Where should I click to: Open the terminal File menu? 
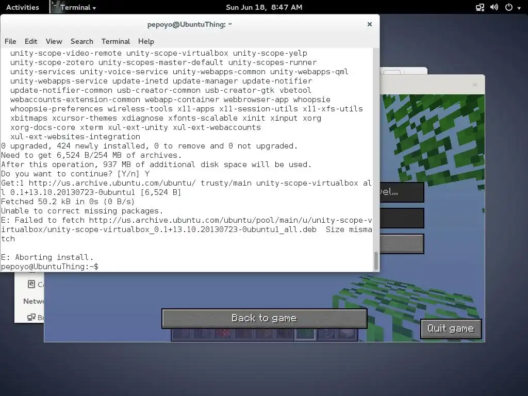point(10,41)
